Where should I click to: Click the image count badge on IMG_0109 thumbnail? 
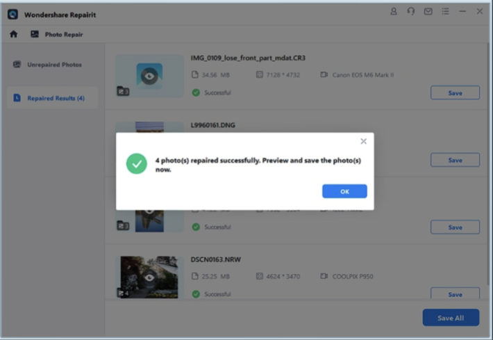pyautogui.click(x=123, y=91)
